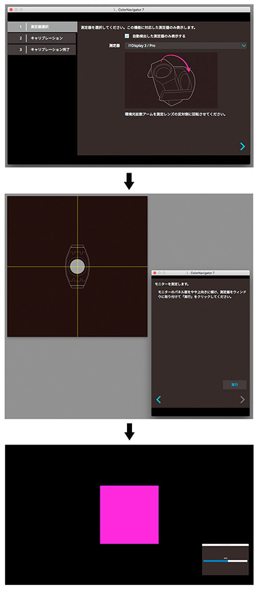Click the sensor outline icon on the crosshair
This screenshot has width=259, height=590.
click(x=77, y=266)
